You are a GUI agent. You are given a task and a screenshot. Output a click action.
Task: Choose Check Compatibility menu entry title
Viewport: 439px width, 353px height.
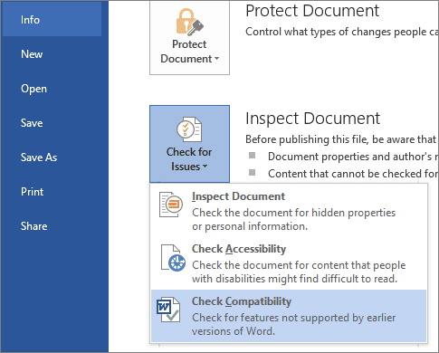tap(242, 301)
